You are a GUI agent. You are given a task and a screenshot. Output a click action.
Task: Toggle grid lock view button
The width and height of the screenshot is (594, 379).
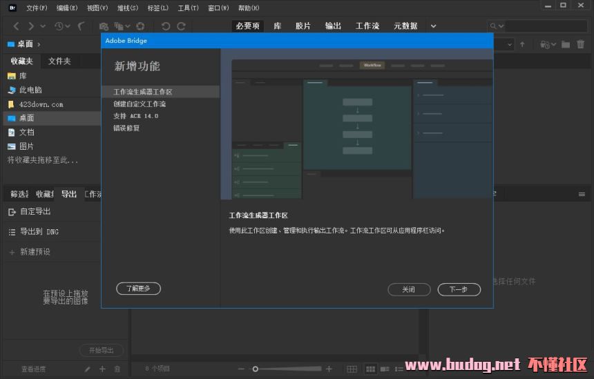coord(352,369)
